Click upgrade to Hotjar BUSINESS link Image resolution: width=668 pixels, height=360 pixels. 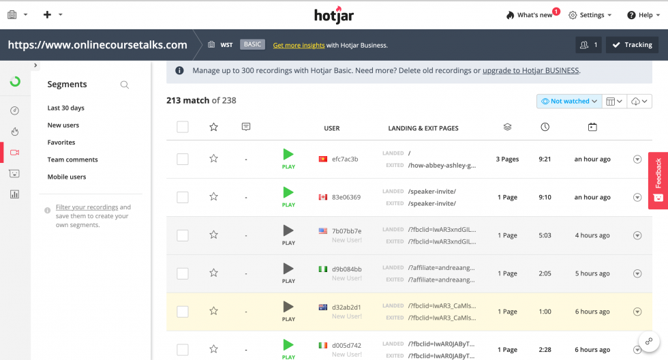(x=530, y=71)
